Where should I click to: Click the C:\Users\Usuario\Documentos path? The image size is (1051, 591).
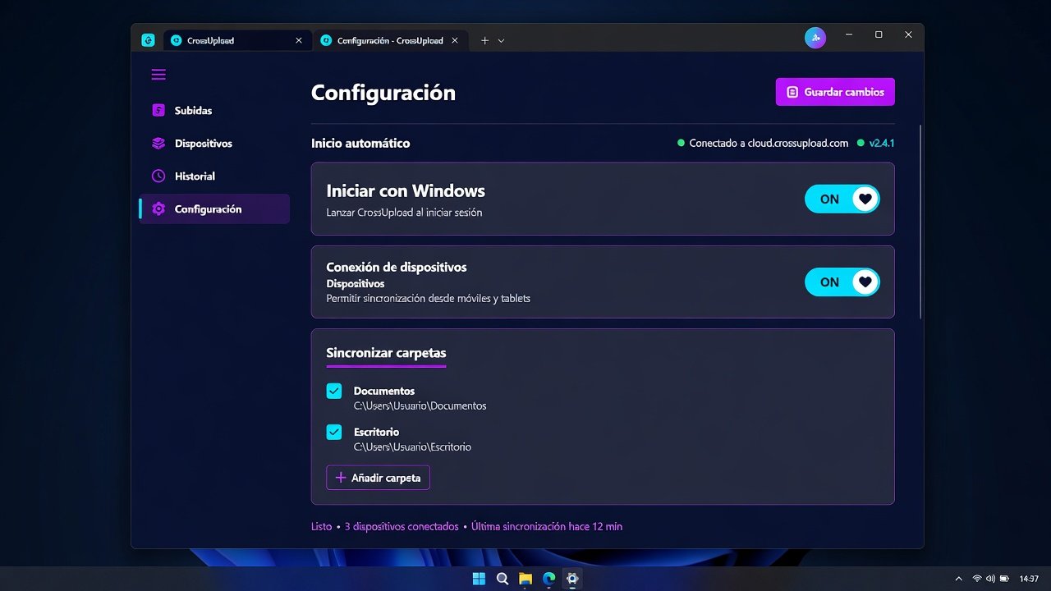pos(420,405)
